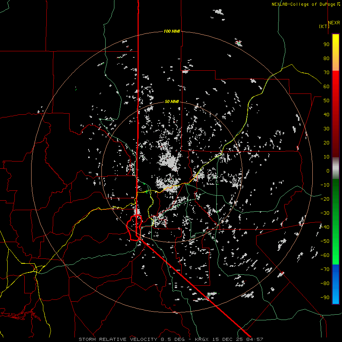342x342 pixels.
Task: Click the 50 NMI range ring label
Action: click(172, 101)
